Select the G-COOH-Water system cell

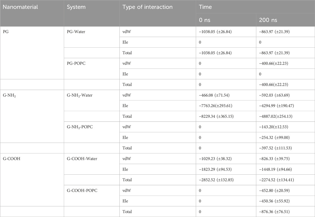[82, 159]
